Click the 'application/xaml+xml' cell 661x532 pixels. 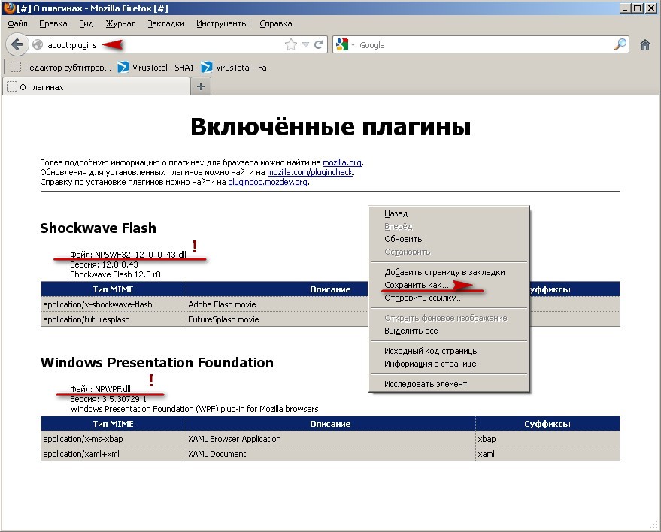point(114,454)
